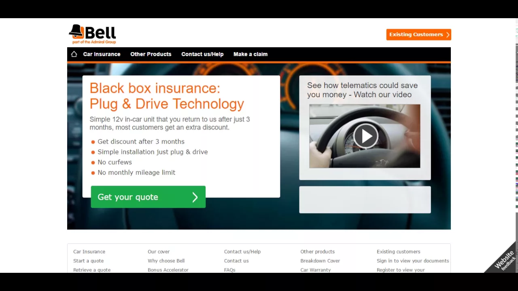Image resolution: width=518 pixels, height=291 pixels.
Task: Click the steering wheel video thumbnail
Action: pyautogui.click(x=365, y=136)
